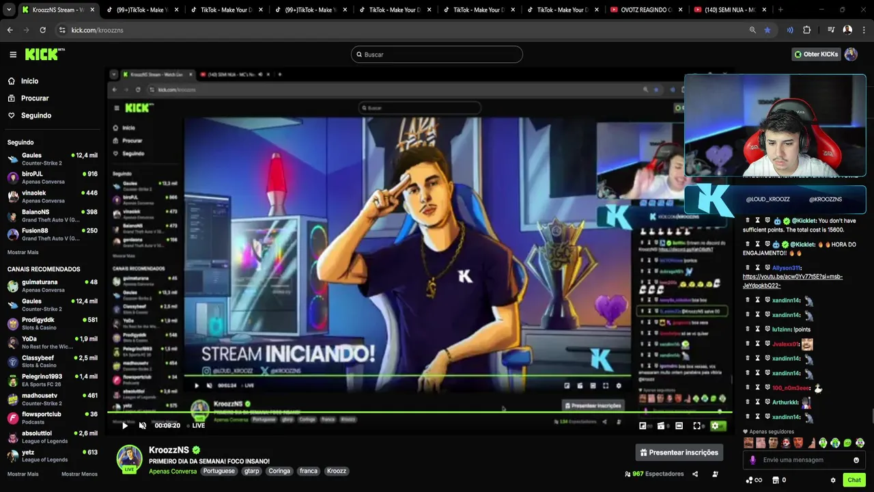Open guimaturana recommended channel
874x492 pixels.
click(x=53, y=286)
